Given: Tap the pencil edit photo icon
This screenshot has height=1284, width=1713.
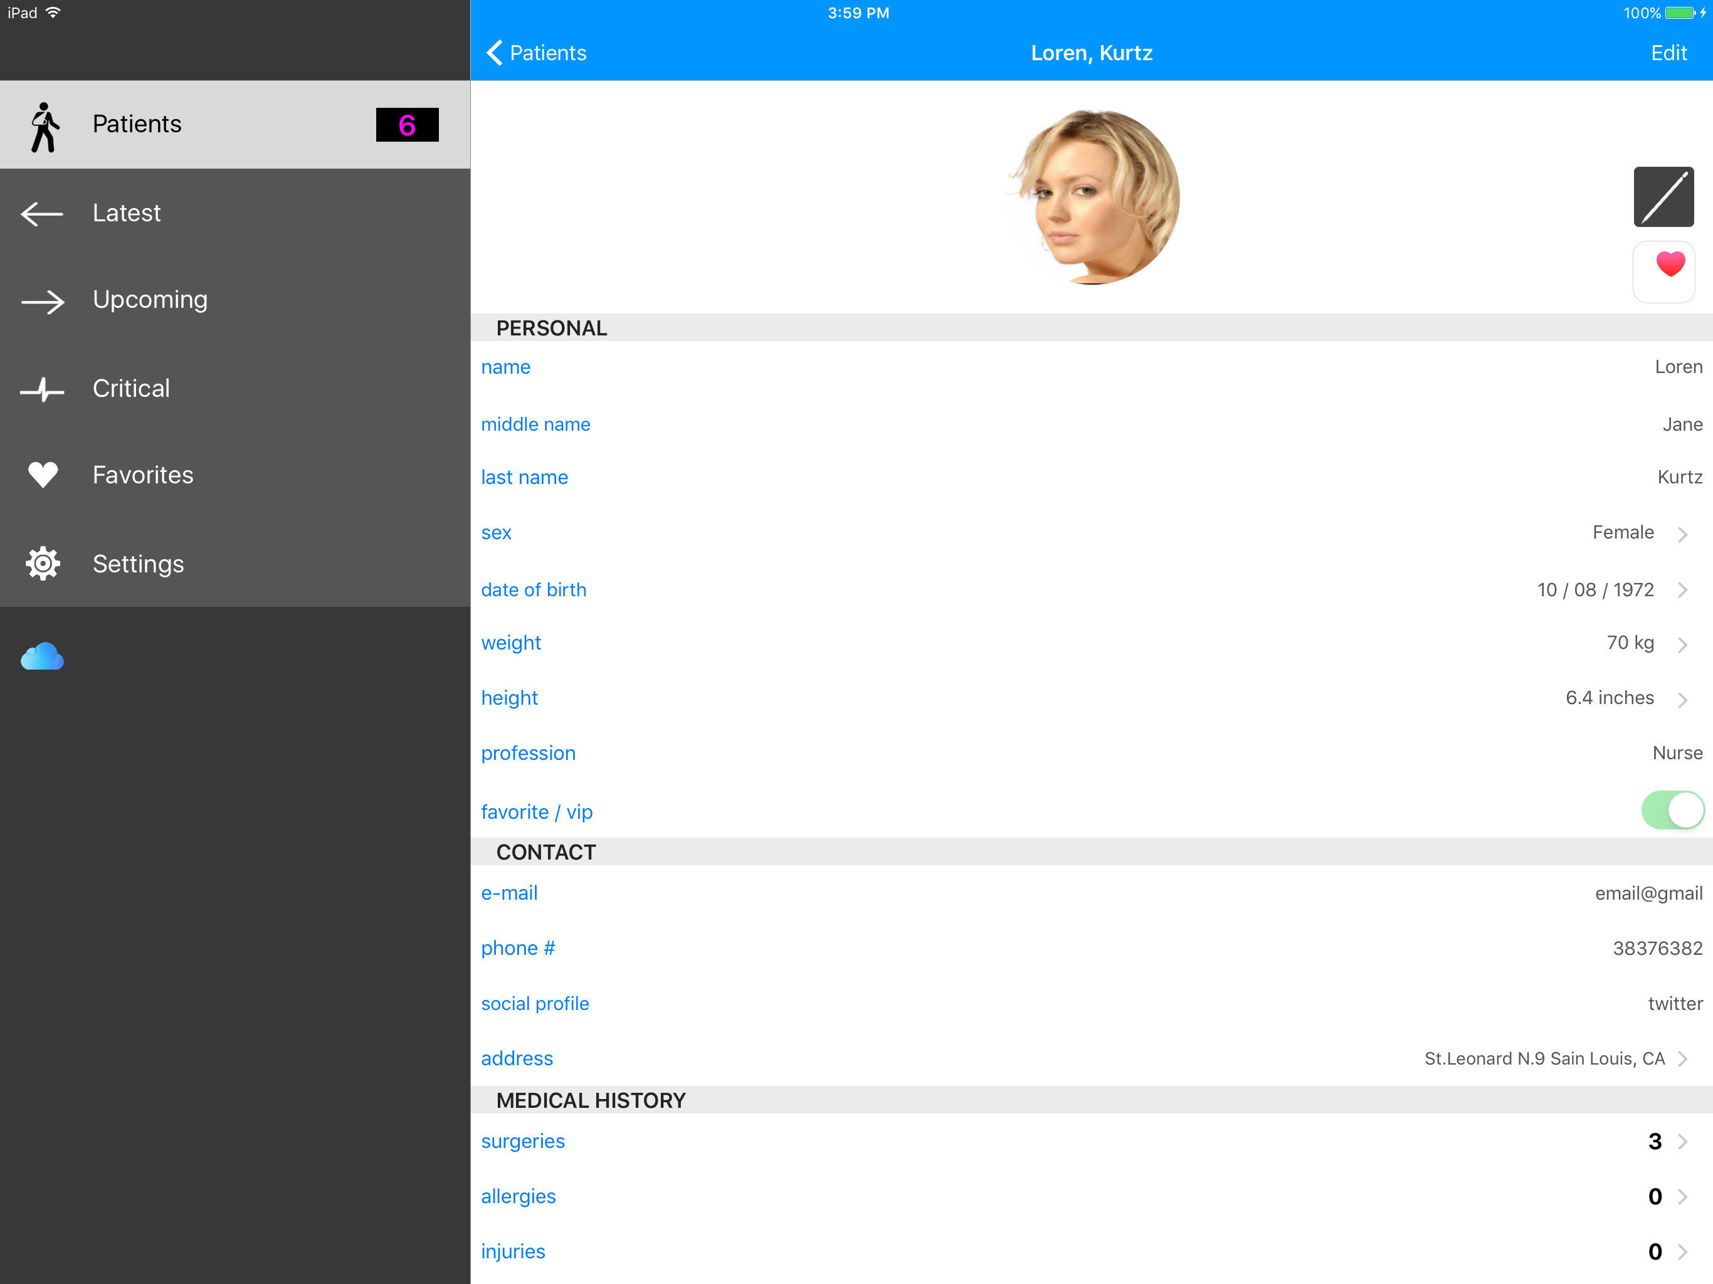Looking at the screenshot, I should coord(1663,197).
